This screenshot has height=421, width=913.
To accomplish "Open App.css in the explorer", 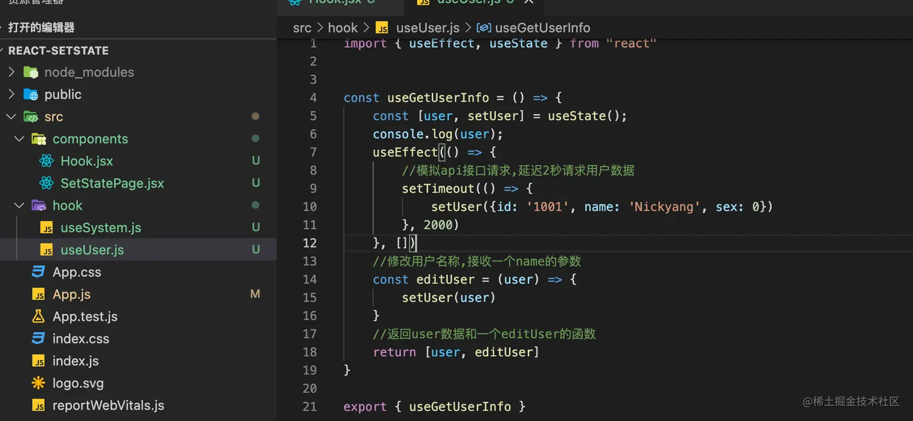I will [x=77, y=272].
